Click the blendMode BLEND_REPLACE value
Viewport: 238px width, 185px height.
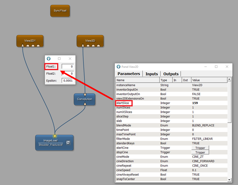(203, 125)
